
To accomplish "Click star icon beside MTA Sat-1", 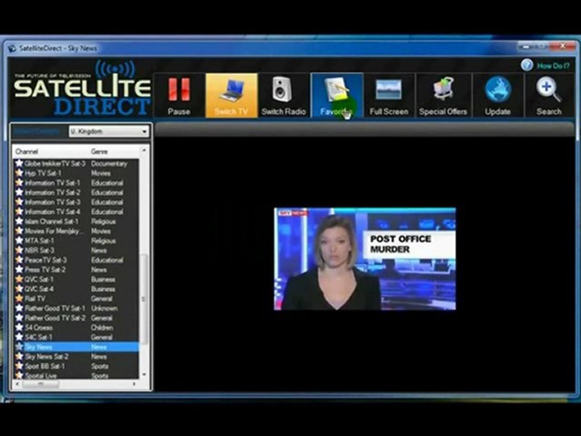I will (19, 240).
